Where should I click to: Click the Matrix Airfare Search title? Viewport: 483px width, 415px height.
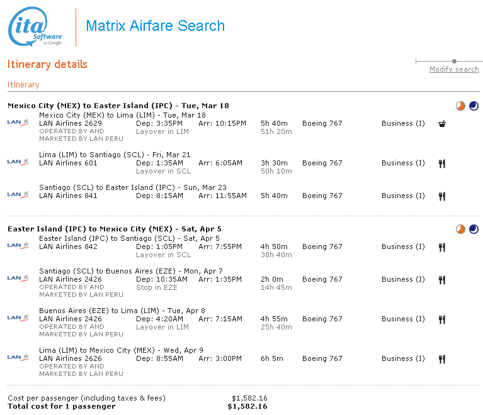point(156,26)
